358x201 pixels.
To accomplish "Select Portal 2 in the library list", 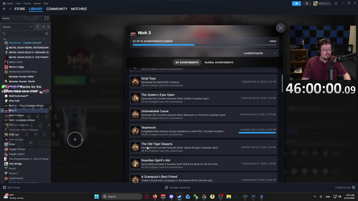I will (x=13, y=173).
